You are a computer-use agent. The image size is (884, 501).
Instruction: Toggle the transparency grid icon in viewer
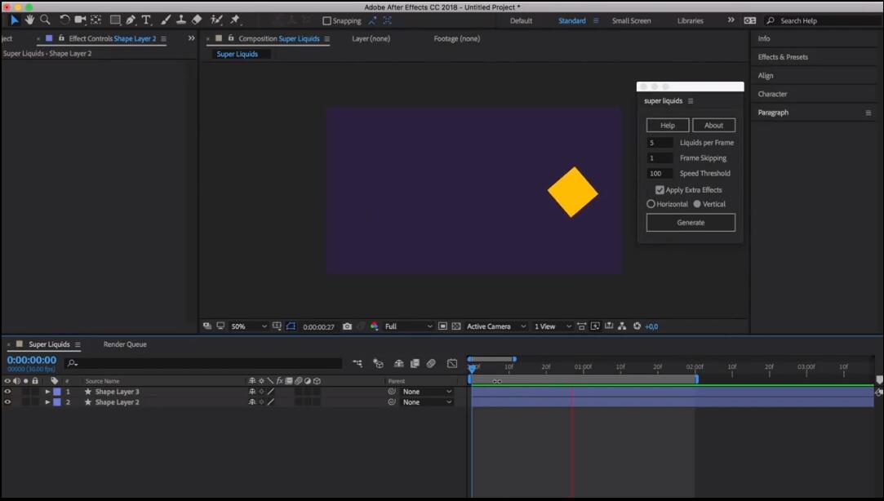coord(456,326)
